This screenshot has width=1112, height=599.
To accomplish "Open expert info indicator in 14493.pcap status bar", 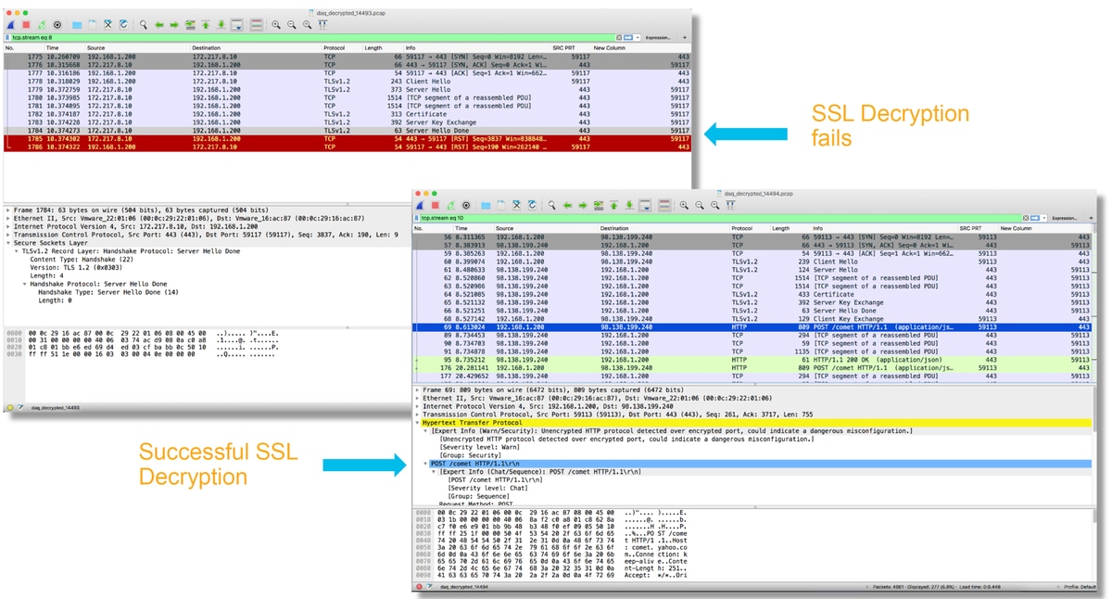I will click(x=9, y=407).
